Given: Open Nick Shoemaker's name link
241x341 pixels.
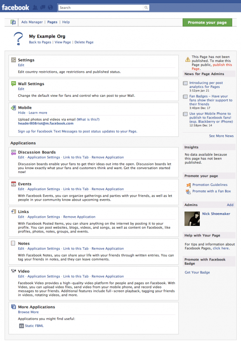Looking at the screenshot, I should (216, 214).
